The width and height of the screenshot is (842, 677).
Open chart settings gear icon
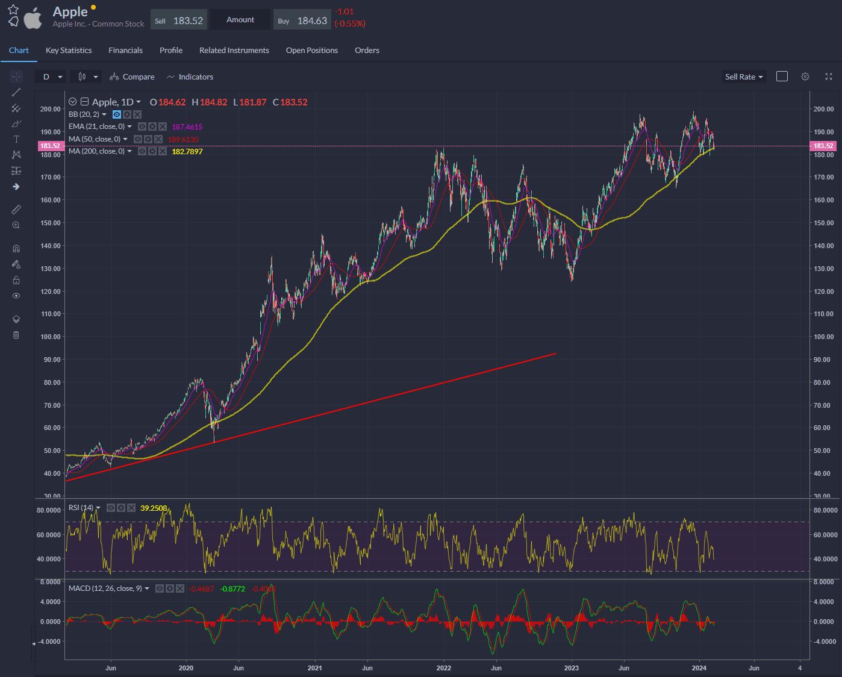pyautogui.click(x=805, y=76)
